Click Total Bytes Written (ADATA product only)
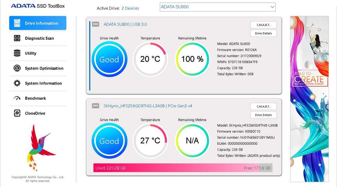337x187 pixels. (x=249, y=156)
